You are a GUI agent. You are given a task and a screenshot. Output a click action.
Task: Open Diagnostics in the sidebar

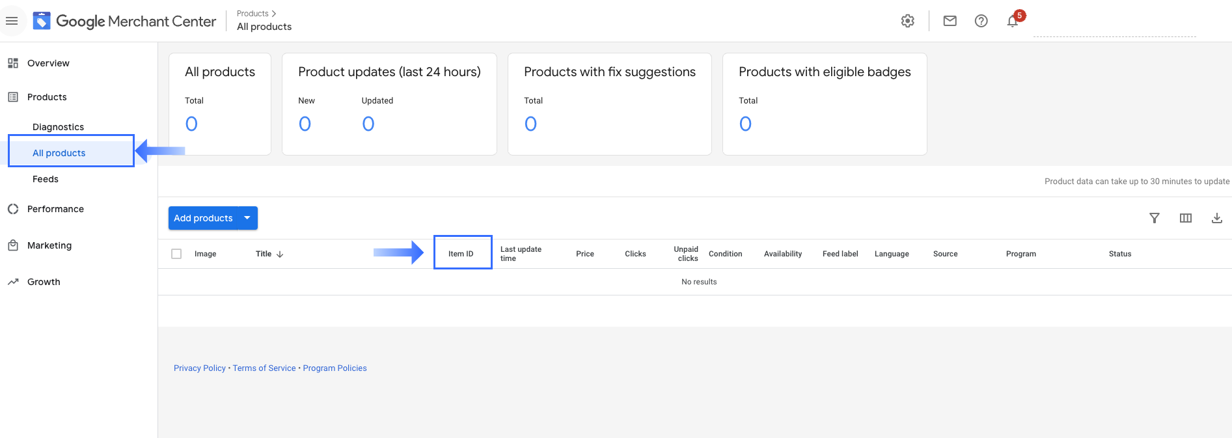(x=58, y=127)
